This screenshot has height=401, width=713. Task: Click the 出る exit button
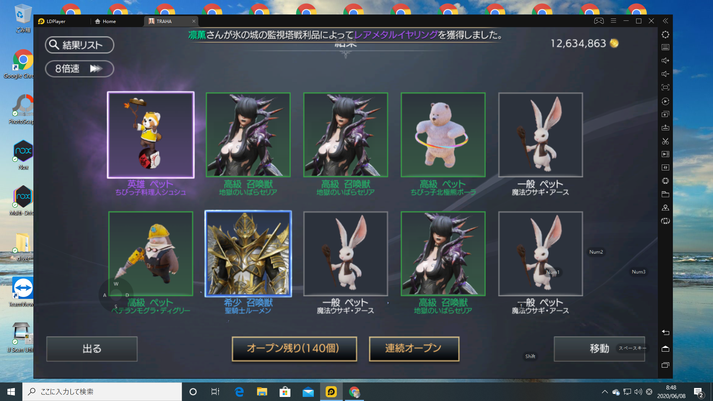click(92, 349)
